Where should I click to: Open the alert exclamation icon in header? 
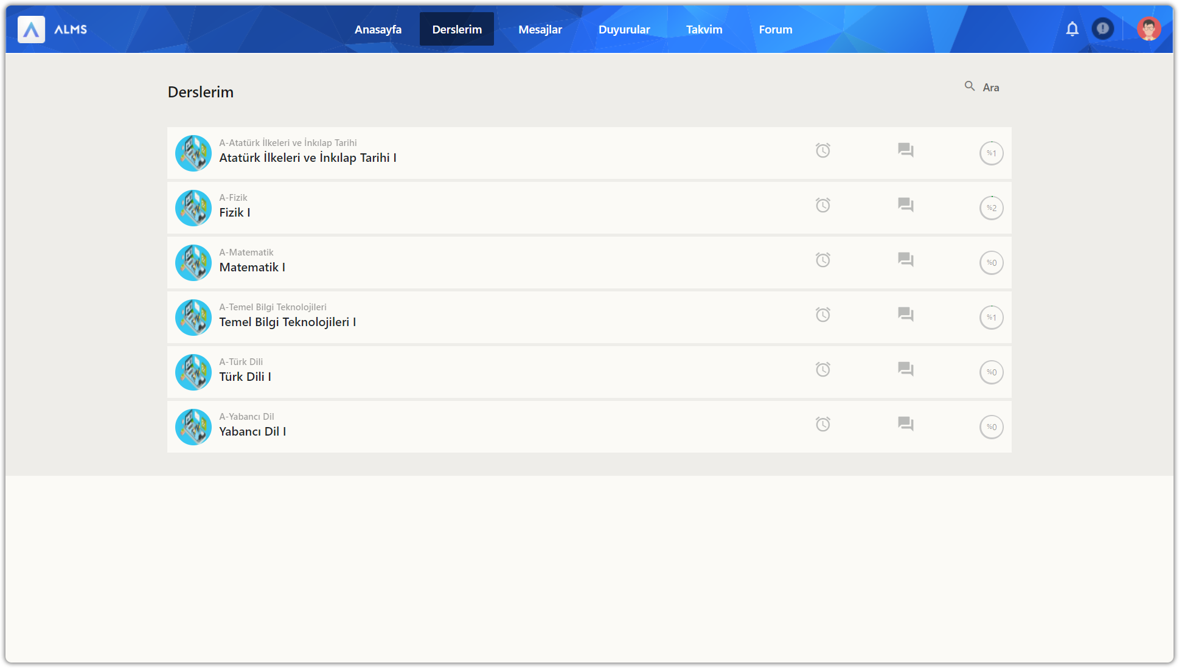coord(1102,29)
